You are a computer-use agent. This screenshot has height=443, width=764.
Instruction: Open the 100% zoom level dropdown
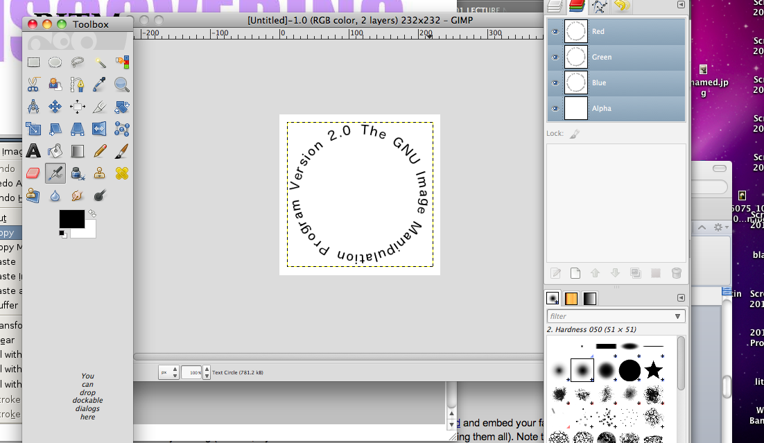(x=207, y=372)
